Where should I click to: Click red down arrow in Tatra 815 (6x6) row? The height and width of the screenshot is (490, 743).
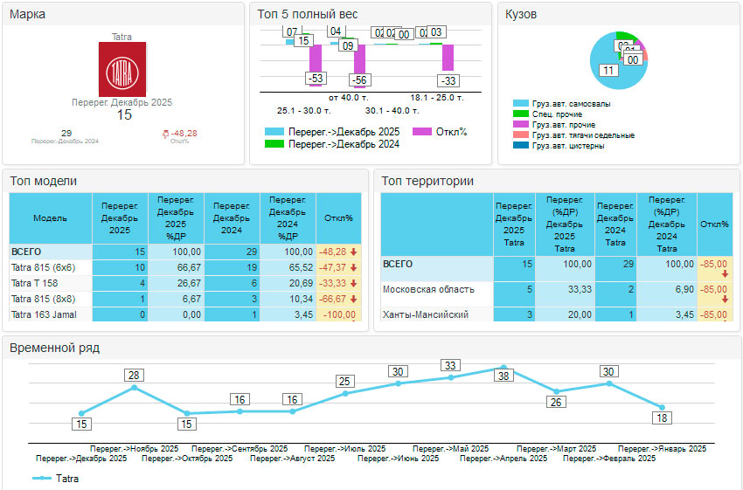point(353,267)
